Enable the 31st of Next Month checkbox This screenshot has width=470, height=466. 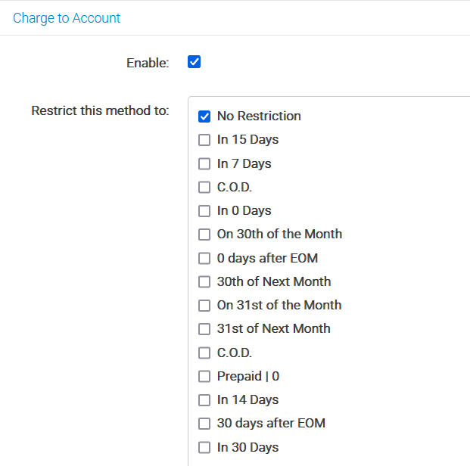204,329
